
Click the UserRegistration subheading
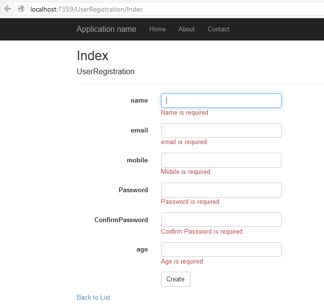point(106,72)
